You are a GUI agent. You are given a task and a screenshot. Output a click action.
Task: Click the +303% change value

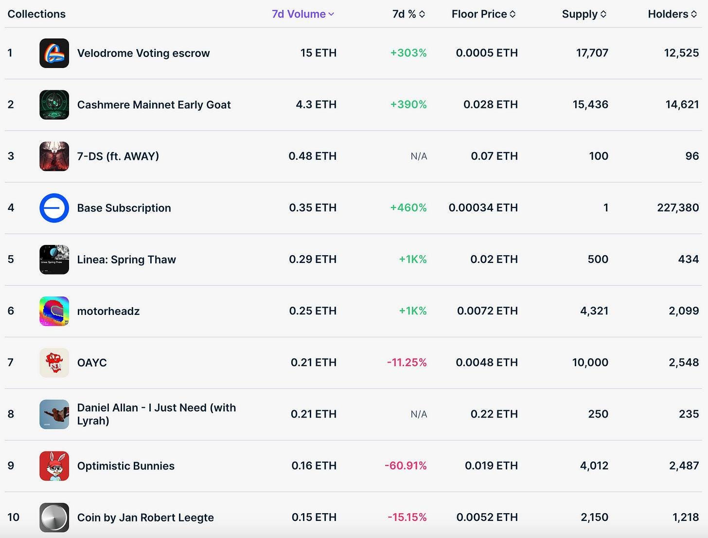click(x=408, y=53)
